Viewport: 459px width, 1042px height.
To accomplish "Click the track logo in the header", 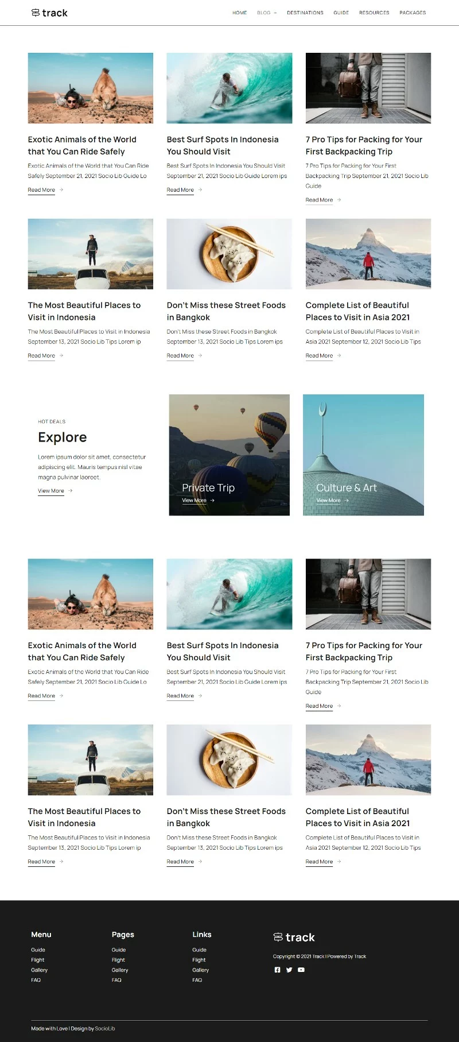I will point(49,13).
